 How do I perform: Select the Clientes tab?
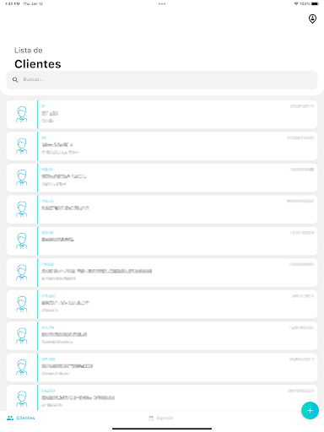pos(21,418)
